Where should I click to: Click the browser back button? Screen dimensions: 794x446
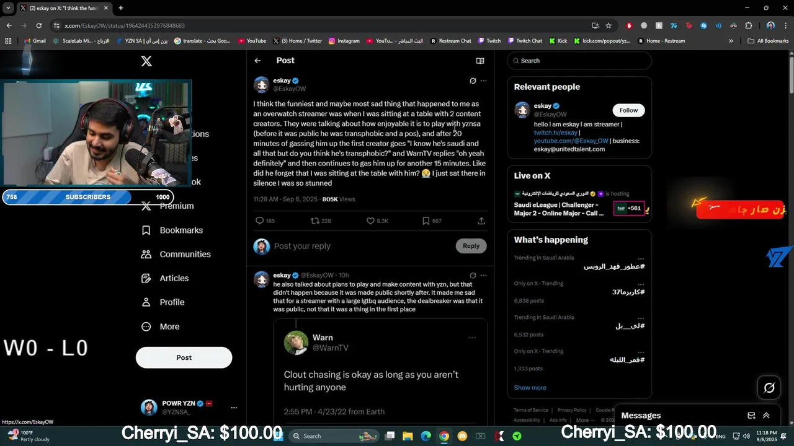pos(9,25)
